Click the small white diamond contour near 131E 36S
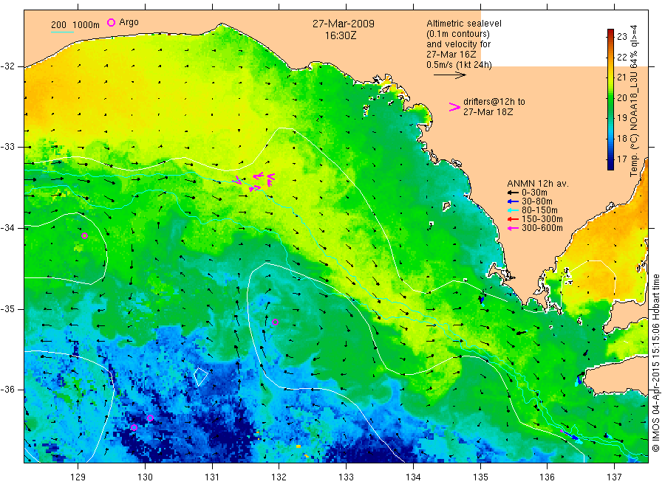665x487 pixels. pos(200,377)
